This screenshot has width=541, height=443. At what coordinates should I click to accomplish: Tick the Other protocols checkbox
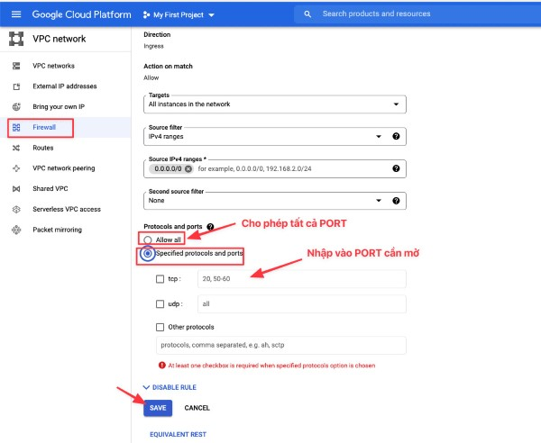(160, 327)
